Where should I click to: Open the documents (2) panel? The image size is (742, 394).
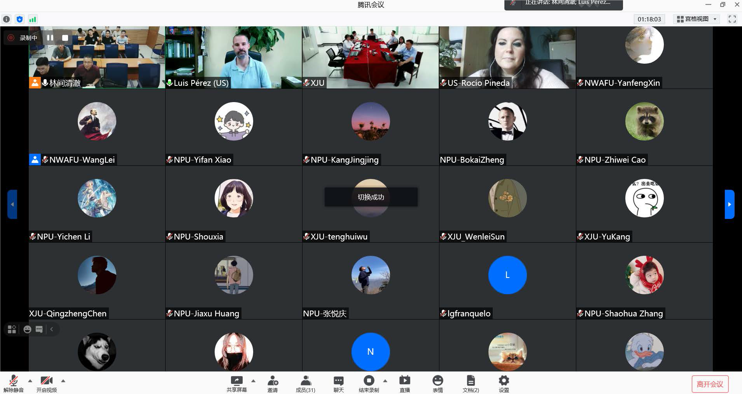471,384
